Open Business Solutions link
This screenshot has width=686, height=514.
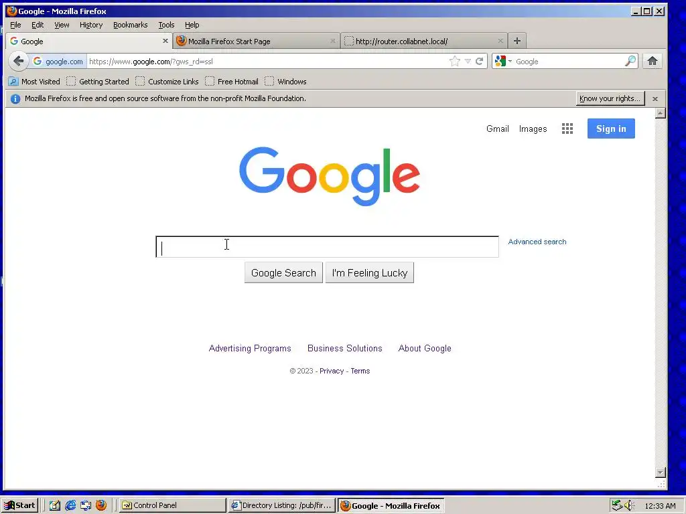tap(345, 348)
